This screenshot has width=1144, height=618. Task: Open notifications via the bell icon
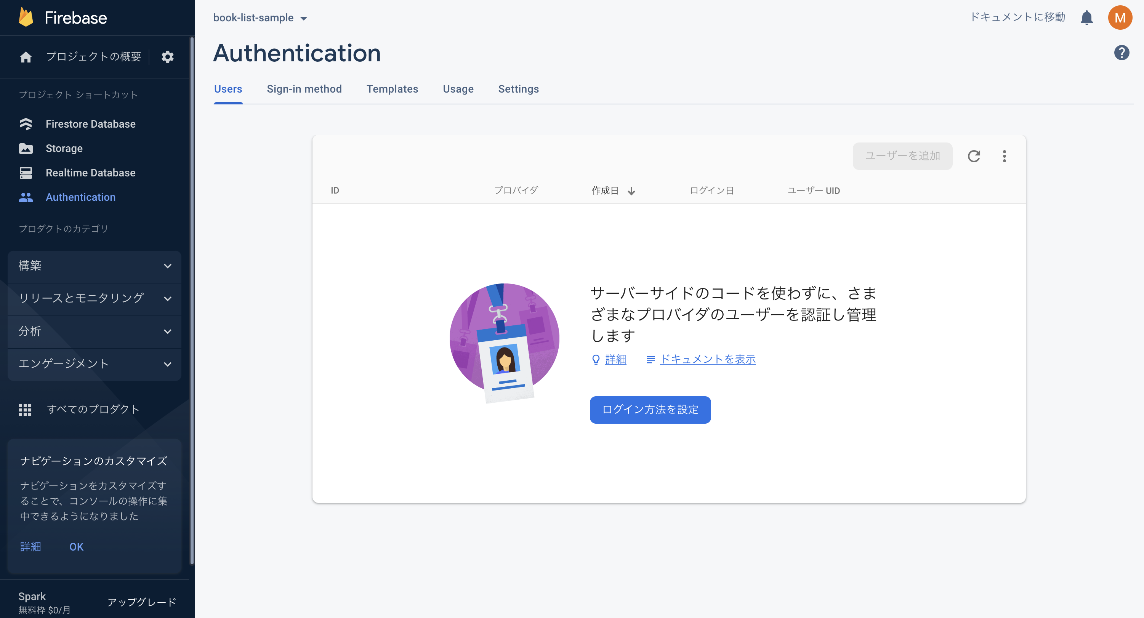(1087, 18)
